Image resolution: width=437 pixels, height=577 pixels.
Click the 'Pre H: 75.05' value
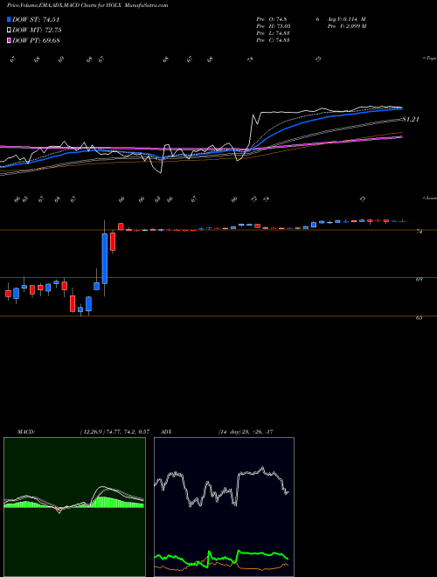click(x=274, y=25)
